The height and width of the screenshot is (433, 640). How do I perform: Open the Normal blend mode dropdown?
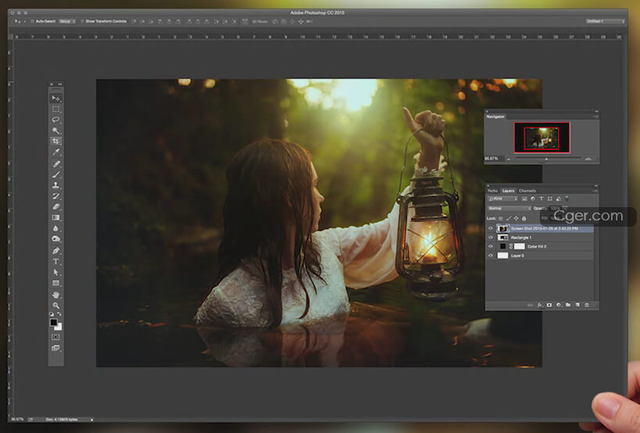coord(509,209)
